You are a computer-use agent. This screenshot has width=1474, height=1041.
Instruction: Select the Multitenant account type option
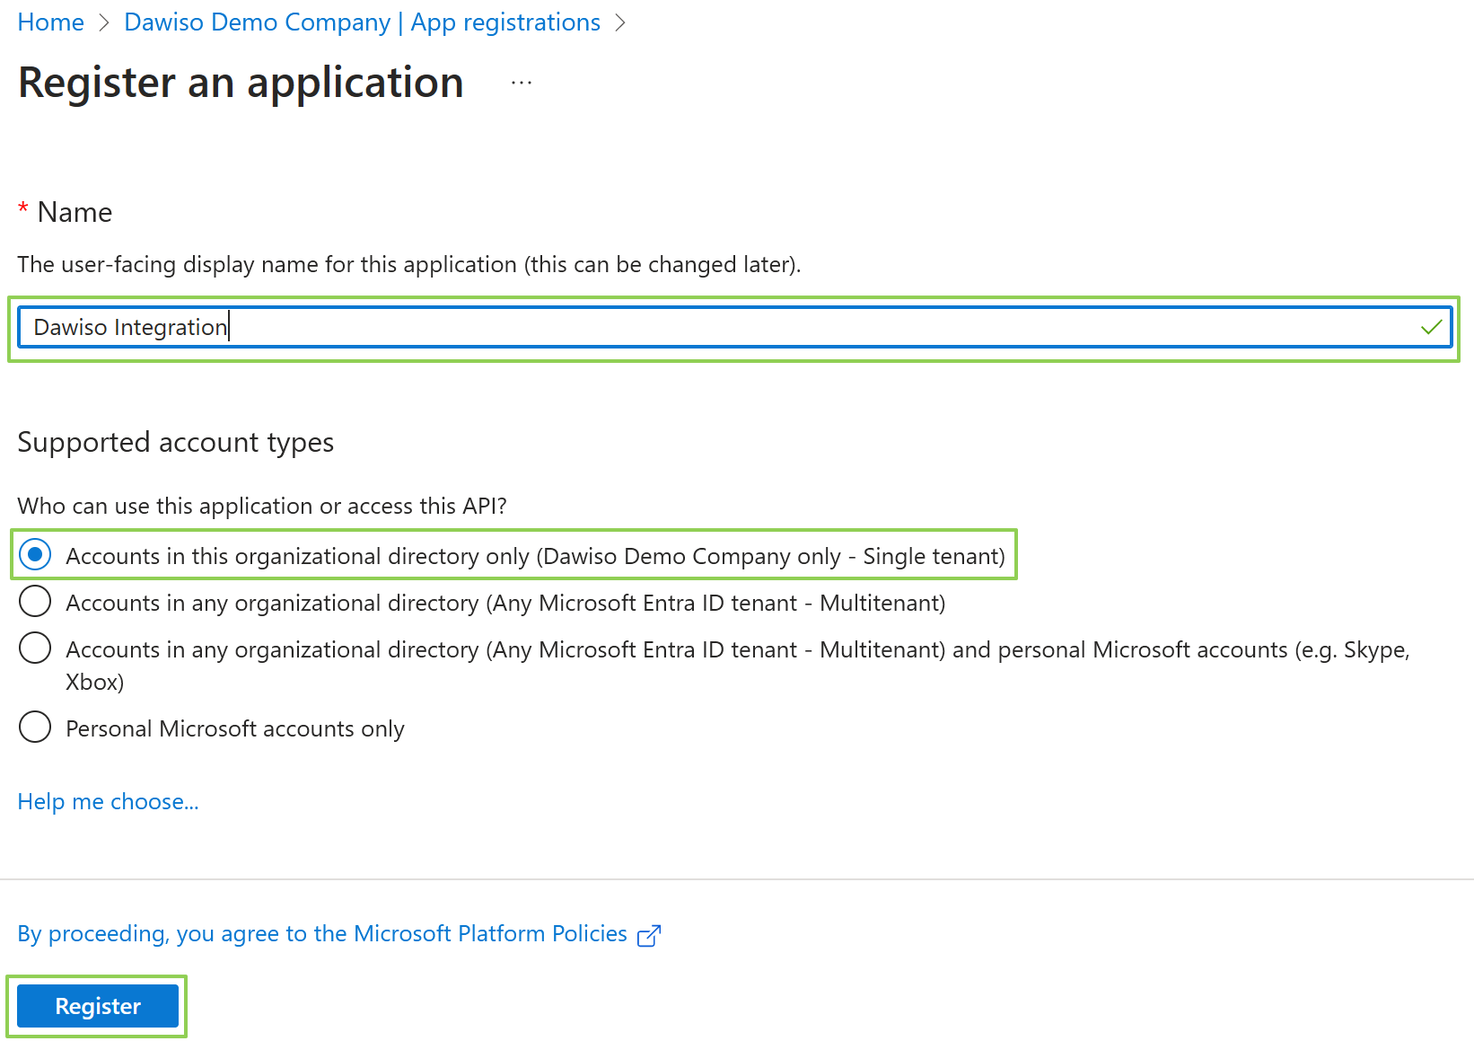click(34, 602)
